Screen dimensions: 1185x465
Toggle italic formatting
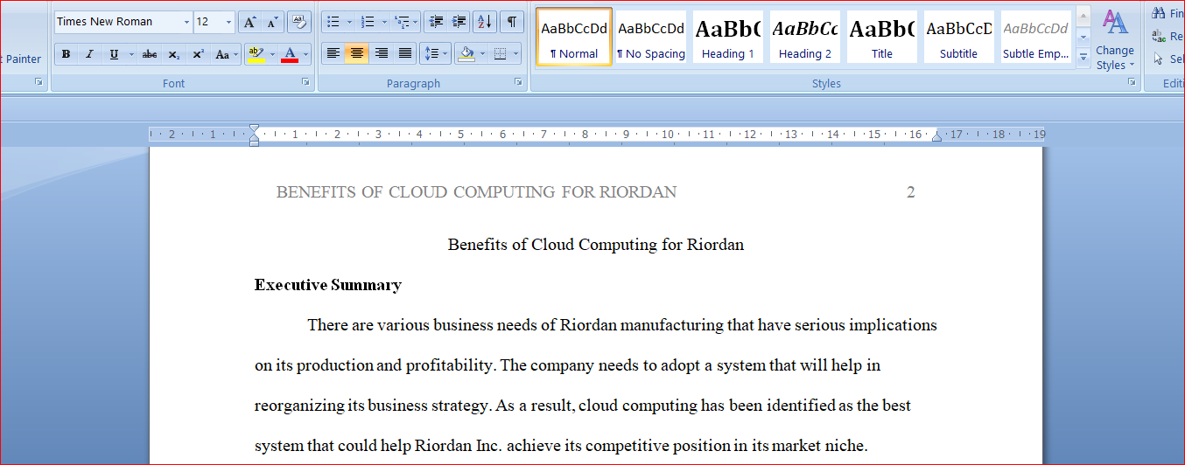point(89,54)
